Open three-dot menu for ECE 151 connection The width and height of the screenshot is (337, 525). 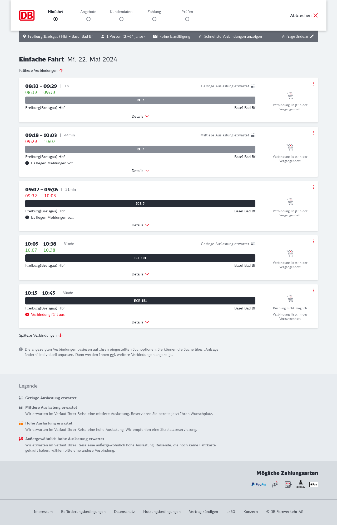click(313, 290)
